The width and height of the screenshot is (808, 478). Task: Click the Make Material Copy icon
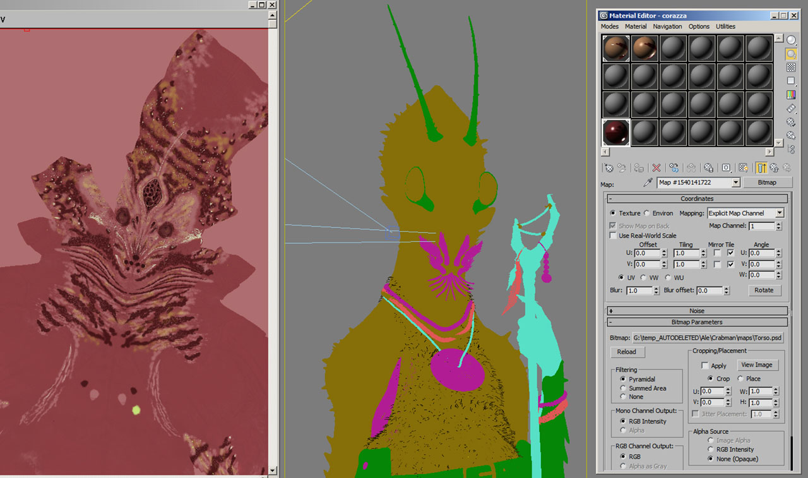(x=674, y=167)
